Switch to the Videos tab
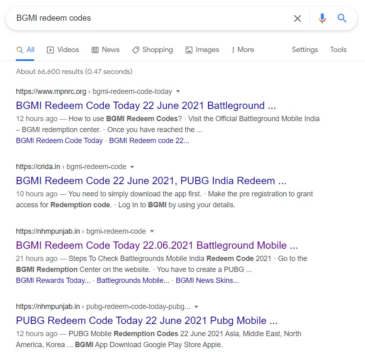The height and width of the screenshot is (352, 365). (63, 50)
